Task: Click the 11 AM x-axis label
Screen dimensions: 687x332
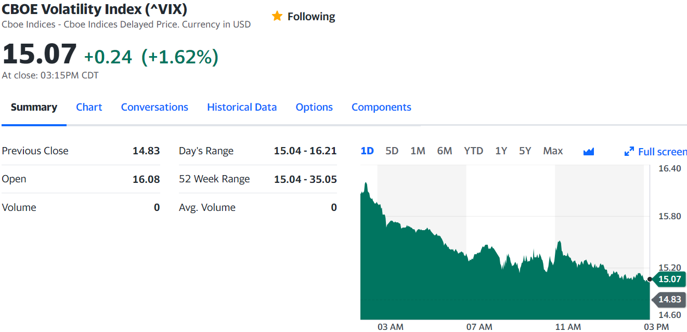Action: coord(568,327)
